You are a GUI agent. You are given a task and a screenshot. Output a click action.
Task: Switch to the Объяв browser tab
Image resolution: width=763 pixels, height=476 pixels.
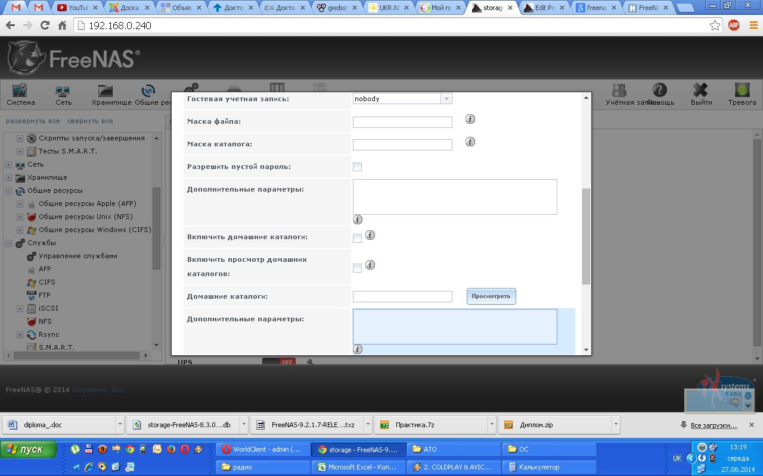coord(182,8)
